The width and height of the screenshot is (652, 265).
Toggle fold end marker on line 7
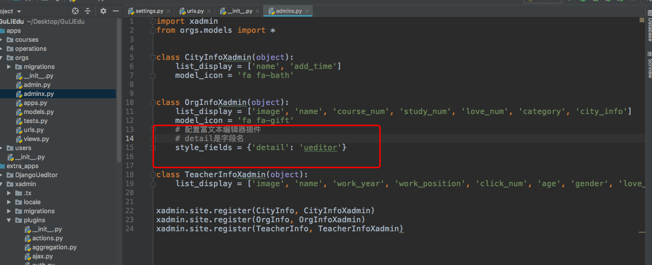(x=153, y=75)
